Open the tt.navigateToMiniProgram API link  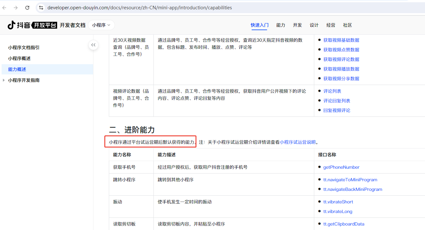coord(350,180)
